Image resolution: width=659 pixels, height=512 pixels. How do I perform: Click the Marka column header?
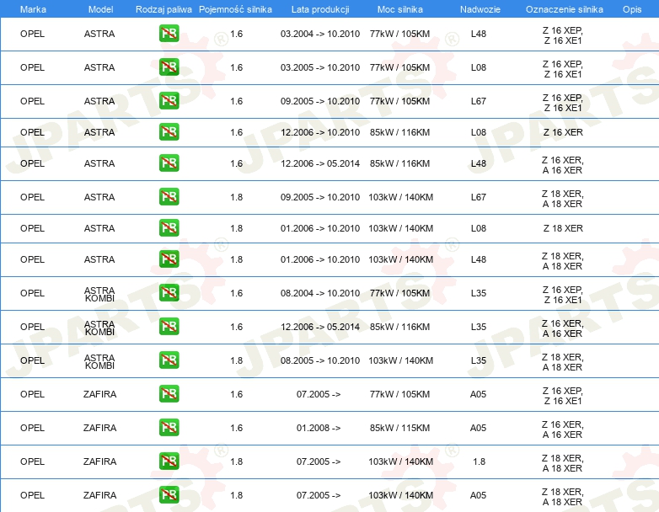click(x=34, y=8)
